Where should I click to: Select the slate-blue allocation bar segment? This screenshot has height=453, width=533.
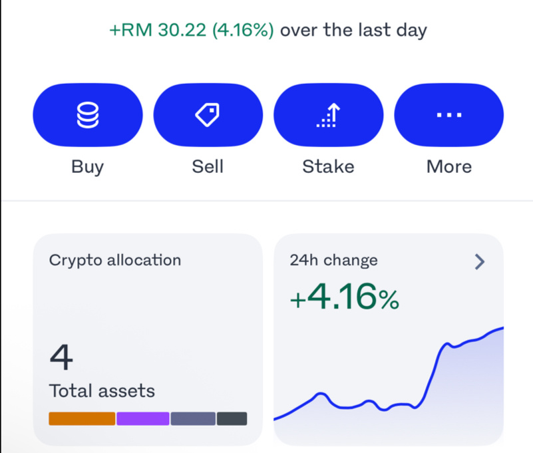[193, 418]
